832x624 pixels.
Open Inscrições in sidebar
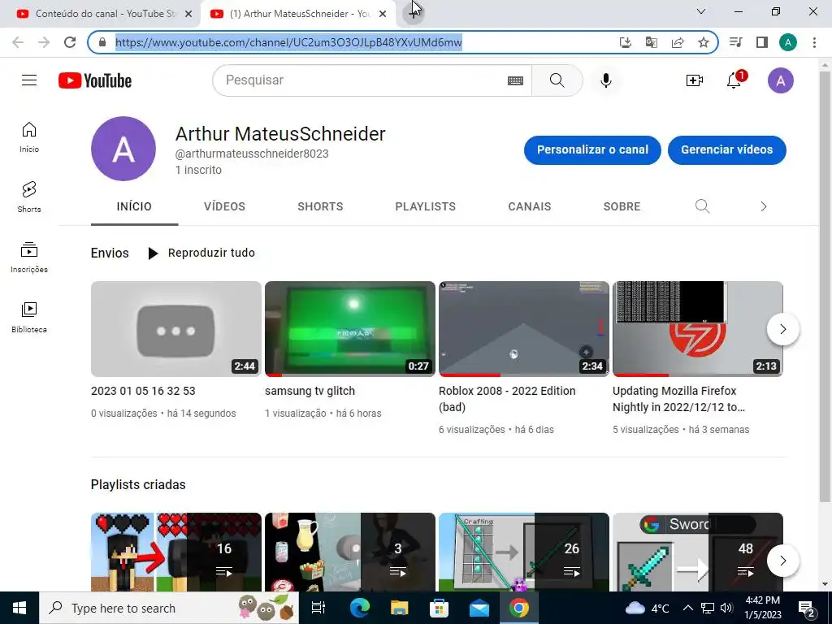pos(29,258)
